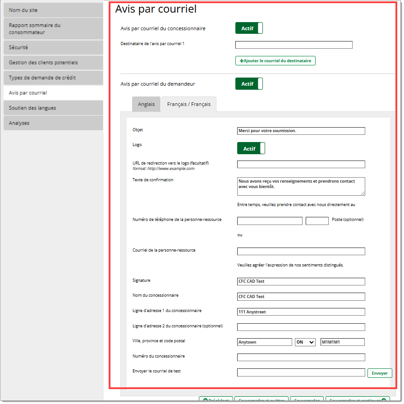Open Gestion des clients potentiels section
The image size is (404, 404).
tap(53, 63)
